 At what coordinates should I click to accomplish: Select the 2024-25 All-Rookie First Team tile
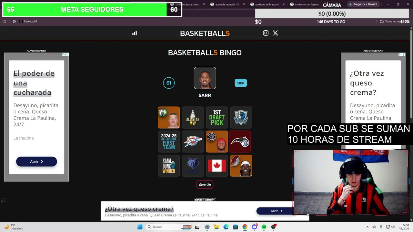tap(169, 141)
